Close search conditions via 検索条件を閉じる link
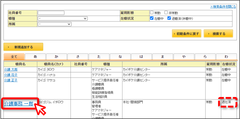The height and width of the screenshot is (119, 240). [223, 7]
